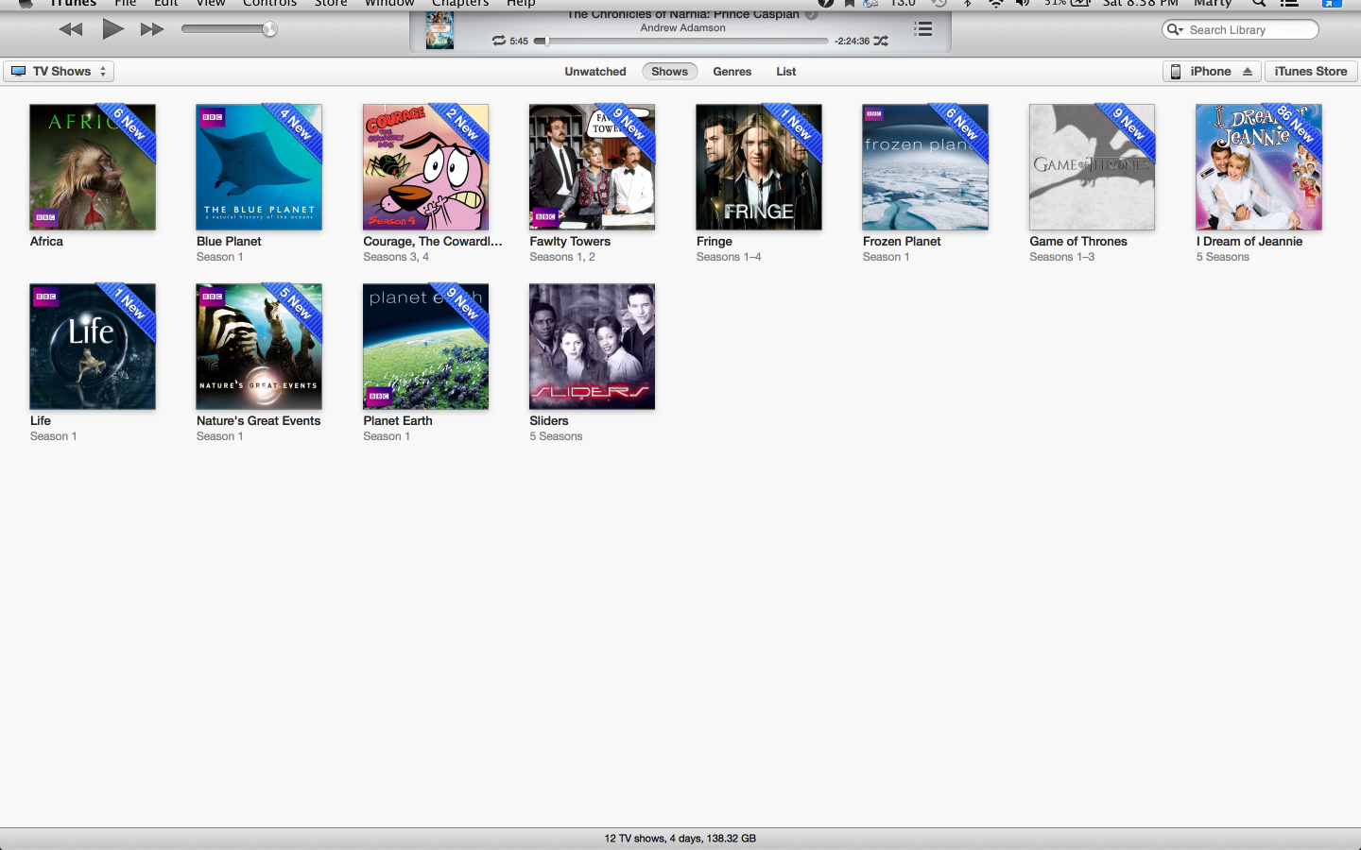Start playback with the play button

[112, 29]
